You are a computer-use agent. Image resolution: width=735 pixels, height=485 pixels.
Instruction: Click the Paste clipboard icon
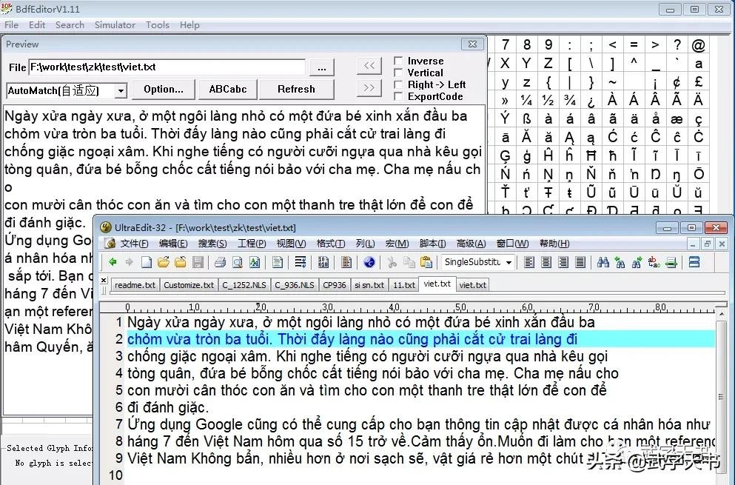pos(426,262)
